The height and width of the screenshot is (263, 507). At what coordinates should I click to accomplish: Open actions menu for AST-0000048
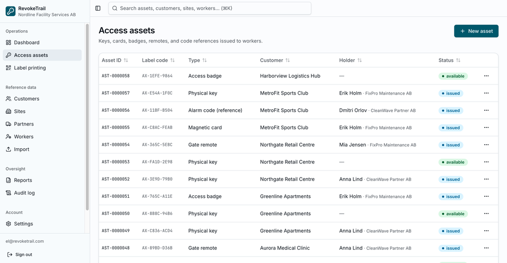tap(486, 248)
